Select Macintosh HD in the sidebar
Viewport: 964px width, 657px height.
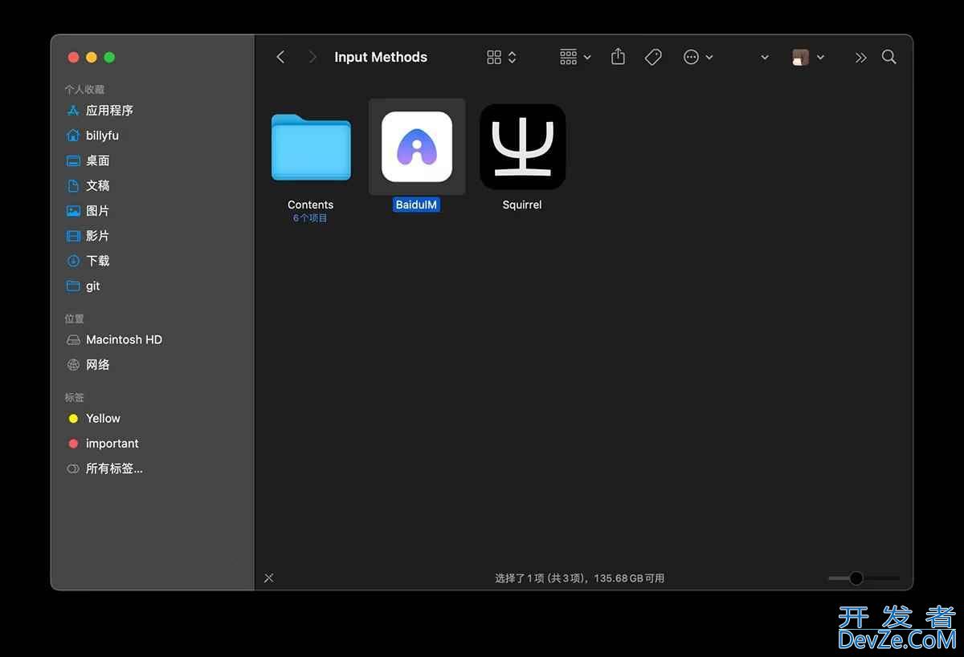114,339
